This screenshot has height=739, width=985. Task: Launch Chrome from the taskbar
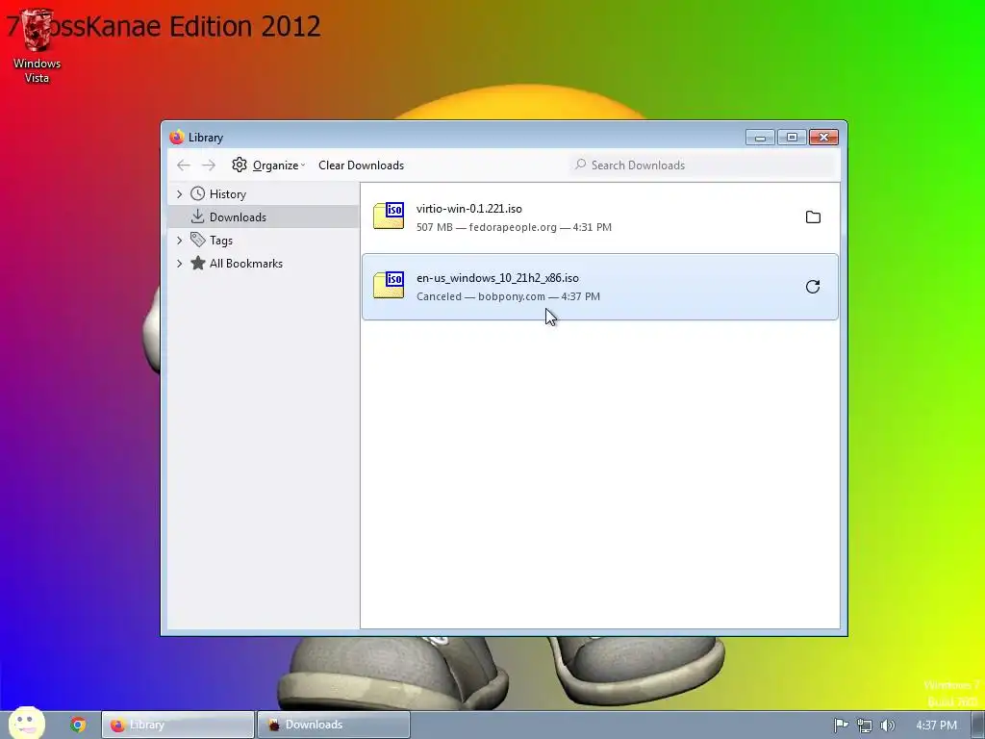coord(78,726)
